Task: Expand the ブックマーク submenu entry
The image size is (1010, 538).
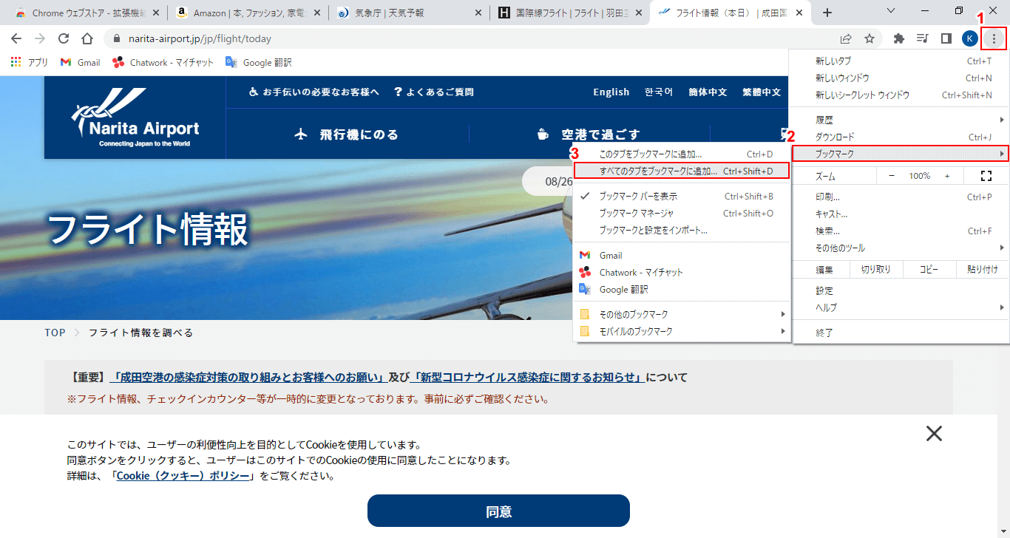Action: click(x=901, y=154)
